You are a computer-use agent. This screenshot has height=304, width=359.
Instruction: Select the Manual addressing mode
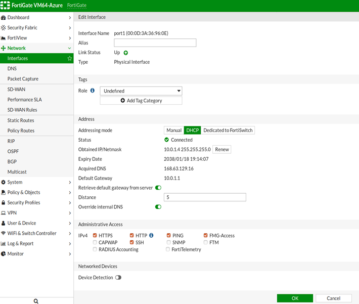point(173,130)
